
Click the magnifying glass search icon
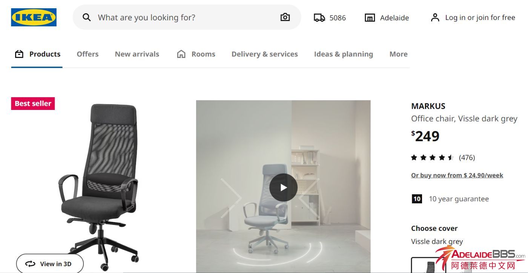(87, 17)
